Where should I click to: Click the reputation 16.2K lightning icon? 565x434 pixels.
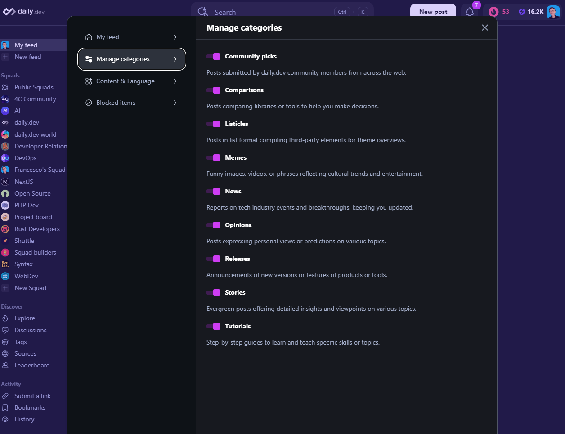(x=522, y=12)
